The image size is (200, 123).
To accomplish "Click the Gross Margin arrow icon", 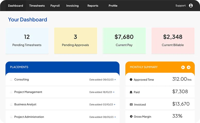I will click(x=131, y=116).
